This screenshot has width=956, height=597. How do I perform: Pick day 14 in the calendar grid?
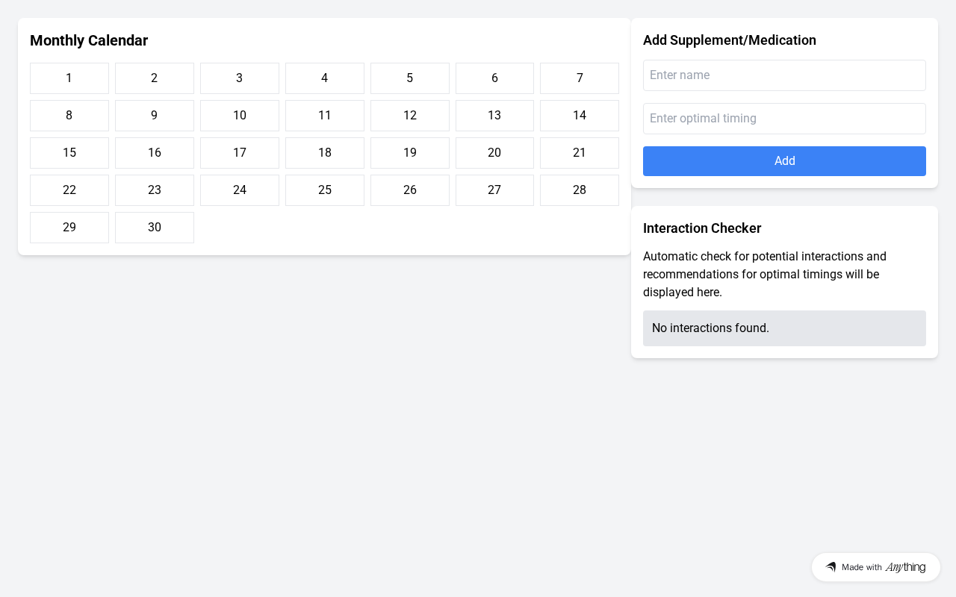580,116
